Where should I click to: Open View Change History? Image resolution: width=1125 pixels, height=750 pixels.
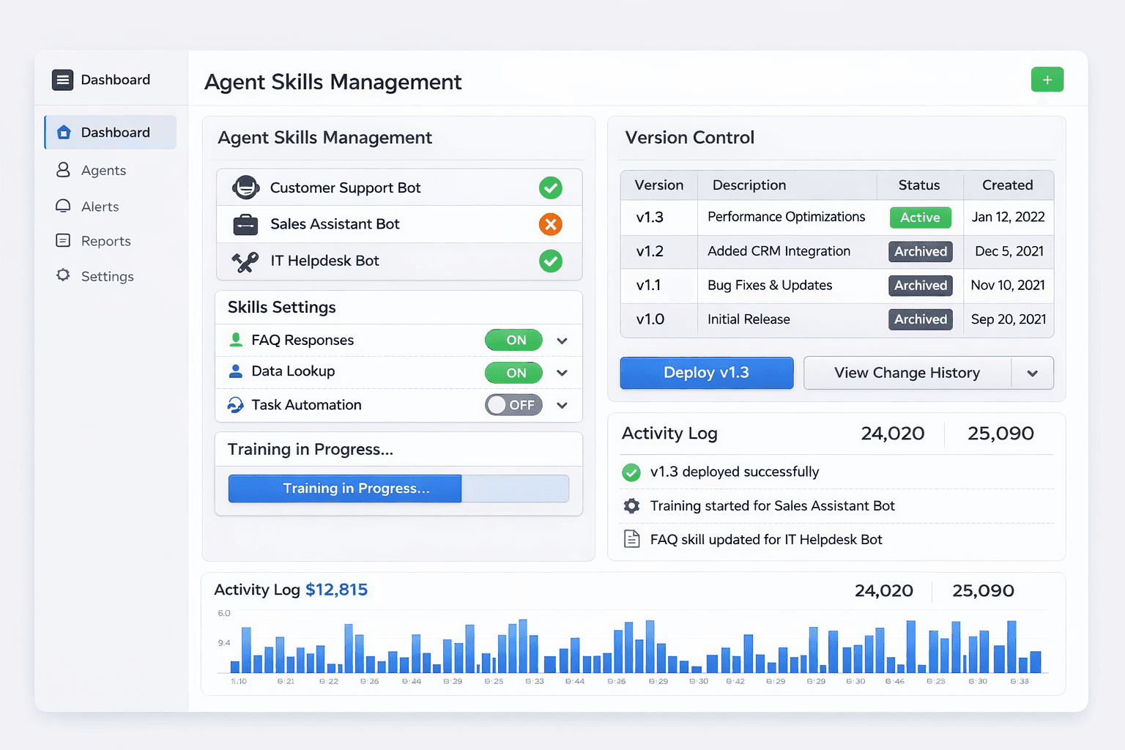[906, 373]
